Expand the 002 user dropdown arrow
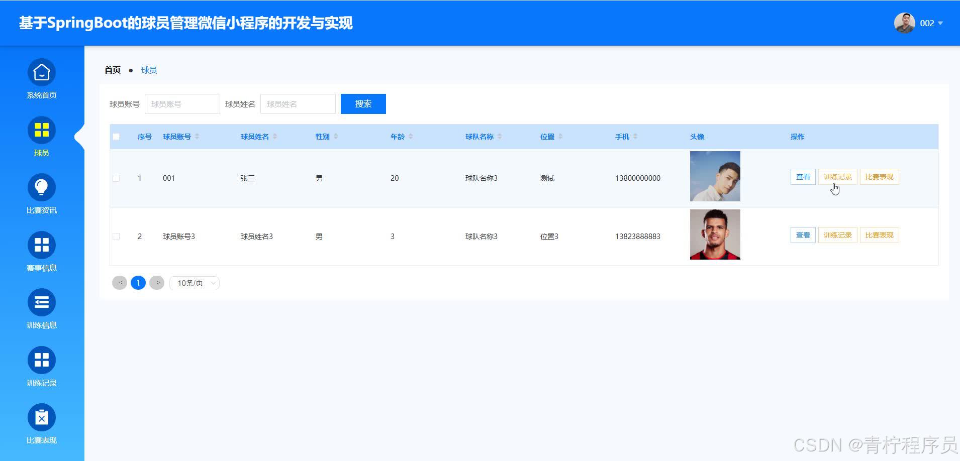 (940, 23)
